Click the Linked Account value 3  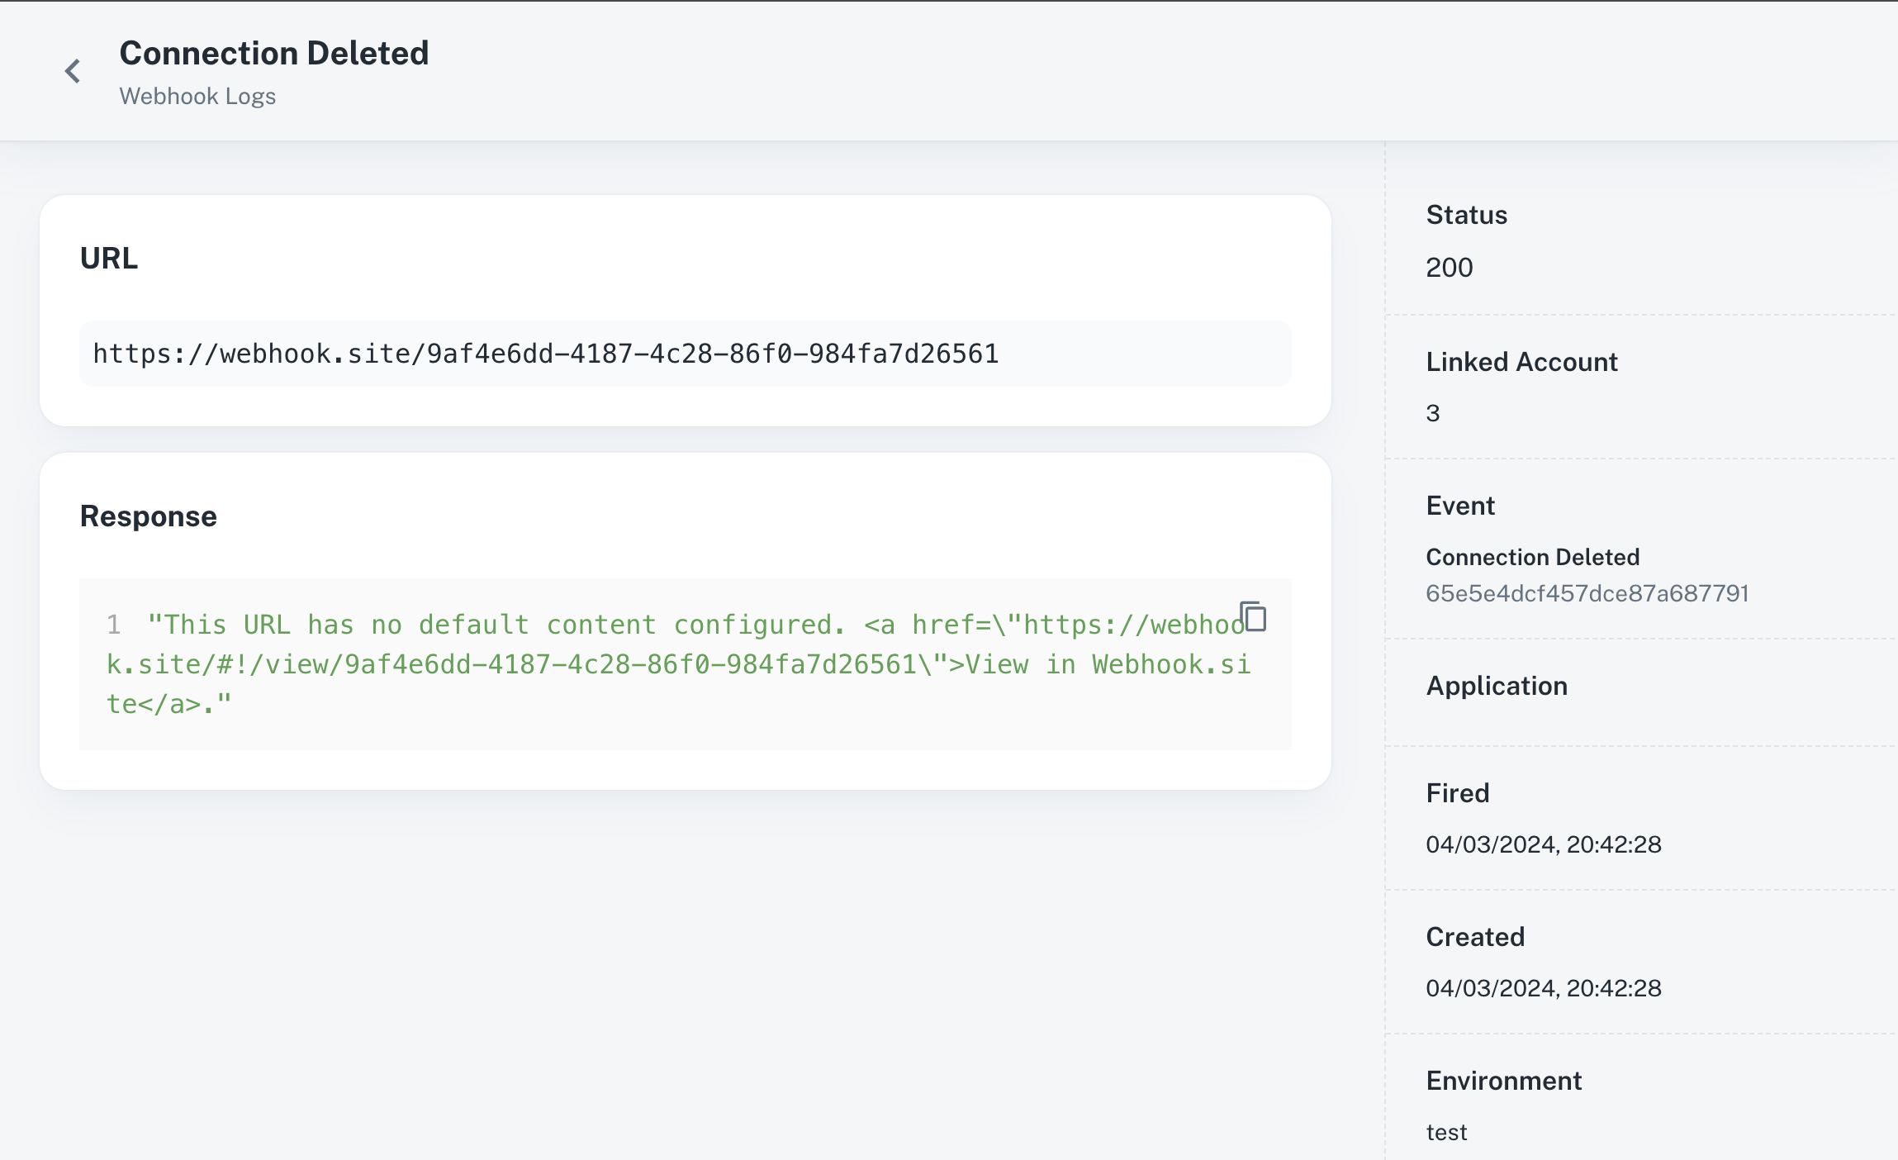tap(1432, 412)
